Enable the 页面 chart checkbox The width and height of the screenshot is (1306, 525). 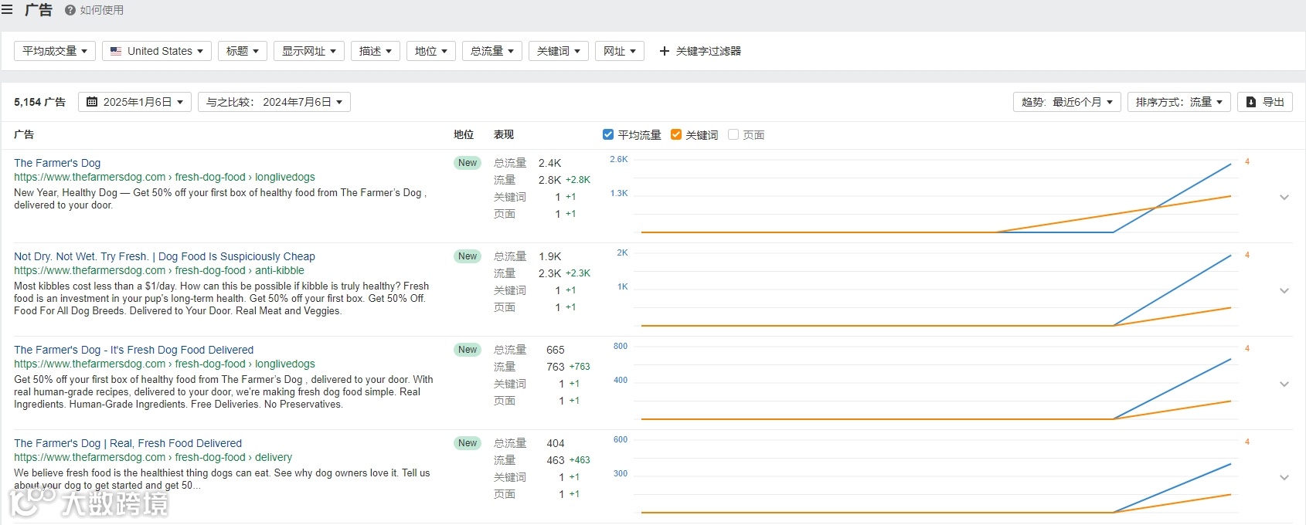(x=733, y=134)
